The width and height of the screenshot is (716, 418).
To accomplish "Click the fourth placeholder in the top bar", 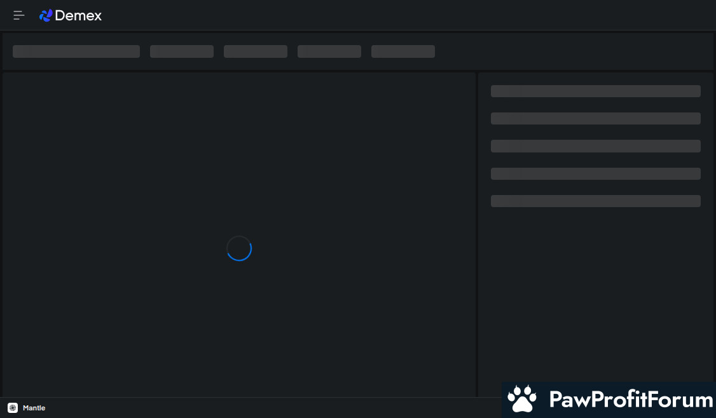I will point(329,51).
